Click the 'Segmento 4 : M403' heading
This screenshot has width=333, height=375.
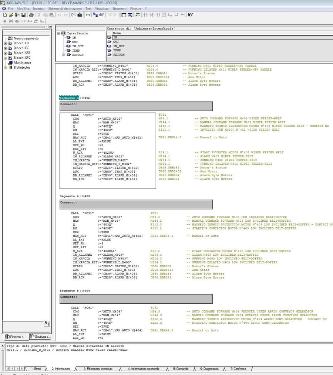pos(75,196)
